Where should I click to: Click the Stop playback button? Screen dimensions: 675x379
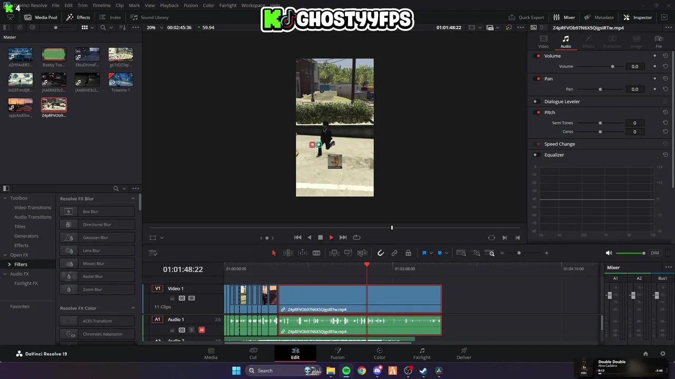click(x=320, y=237)
